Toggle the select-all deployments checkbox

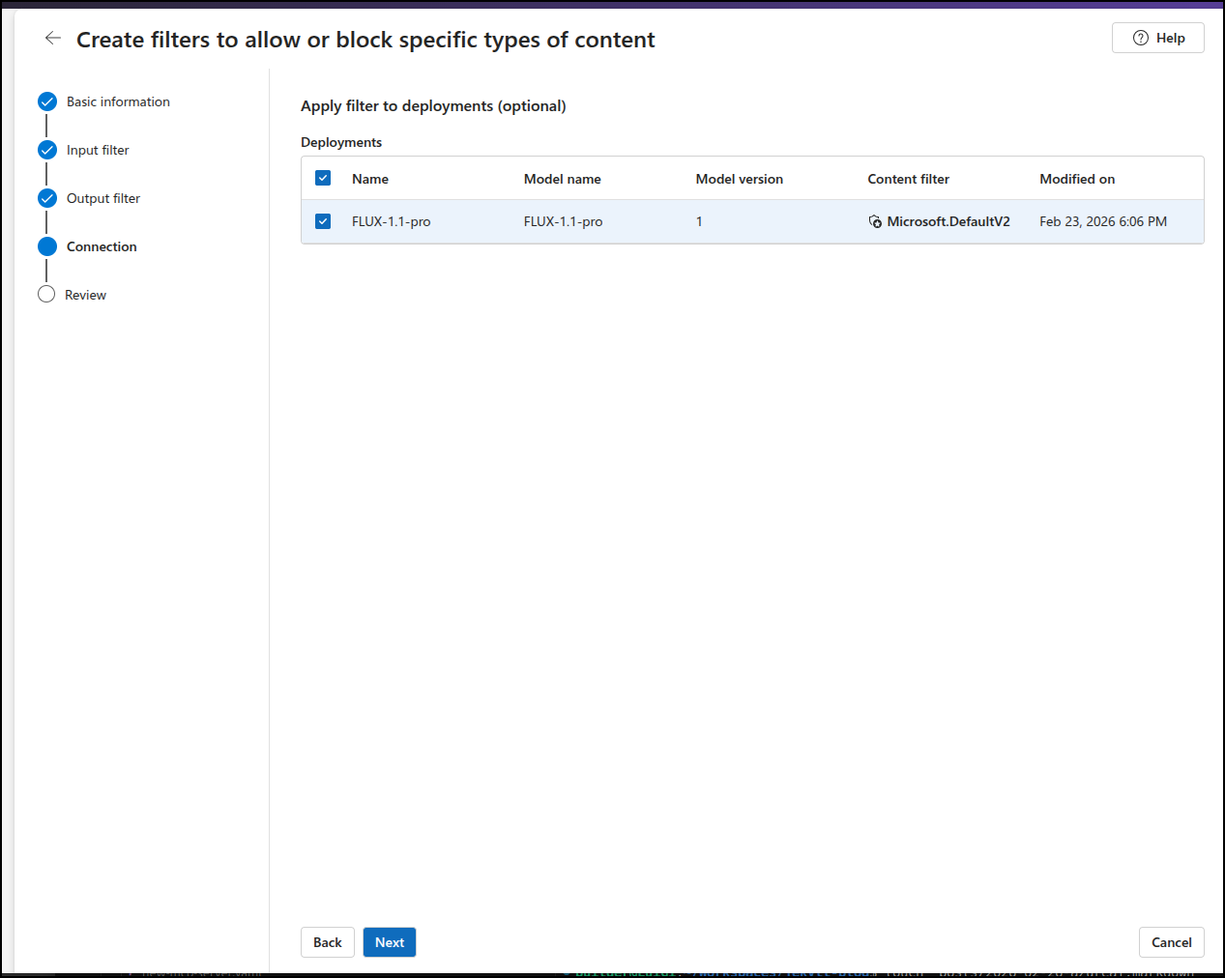323,178
